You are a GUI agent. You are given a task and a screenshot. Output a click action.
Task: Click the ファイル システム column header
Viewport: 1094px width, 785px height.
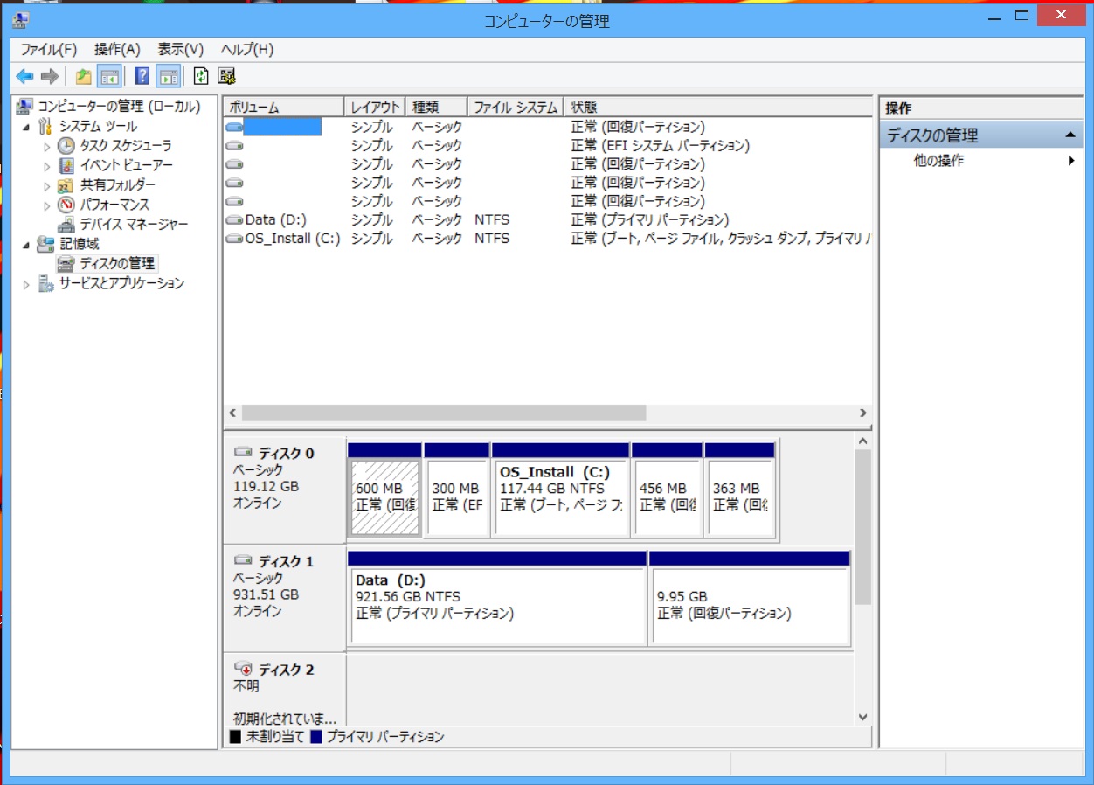[515, 108]
